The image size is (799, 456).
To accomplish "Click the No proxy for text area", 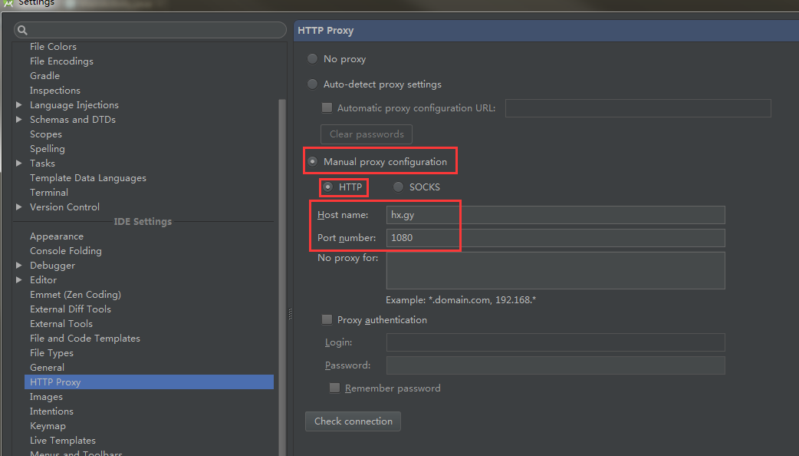I will 555,270.
